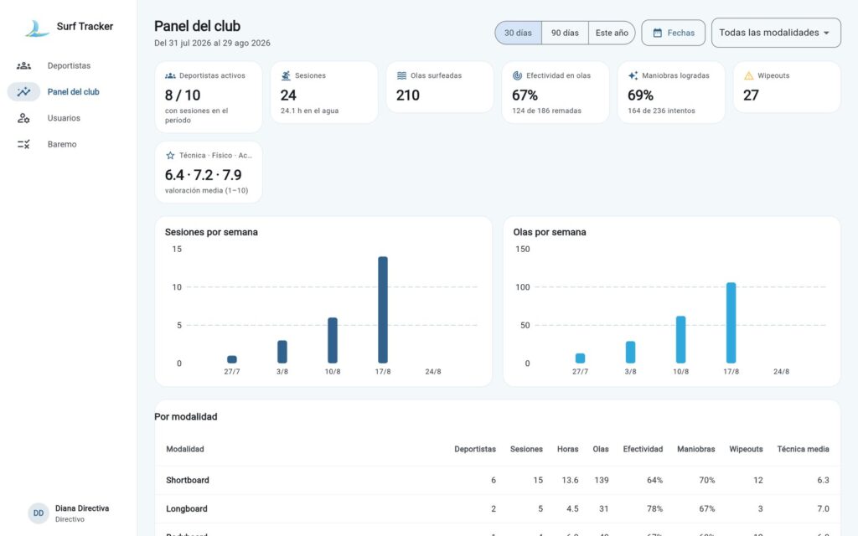Click the 3/8 bar in Olas por semana
The width and height of the screenshot is (858, 536).
(630, 353)
